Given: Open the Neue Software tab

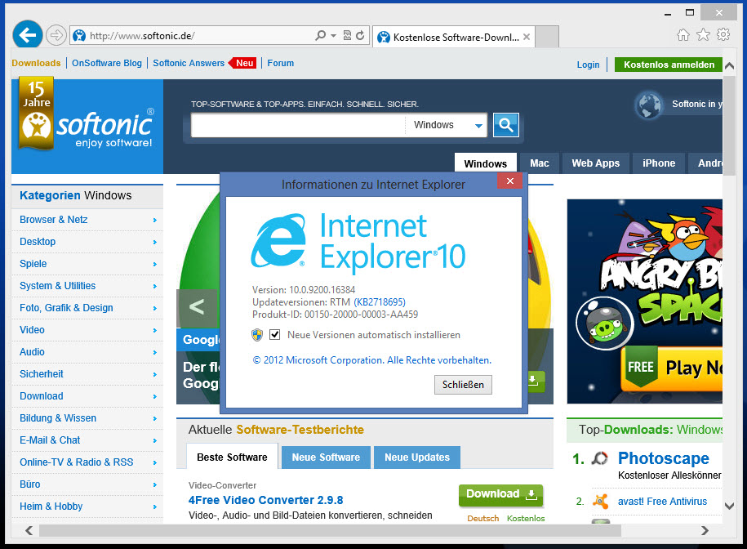Looking at the screenshot, I should click(x=325, y=457).
